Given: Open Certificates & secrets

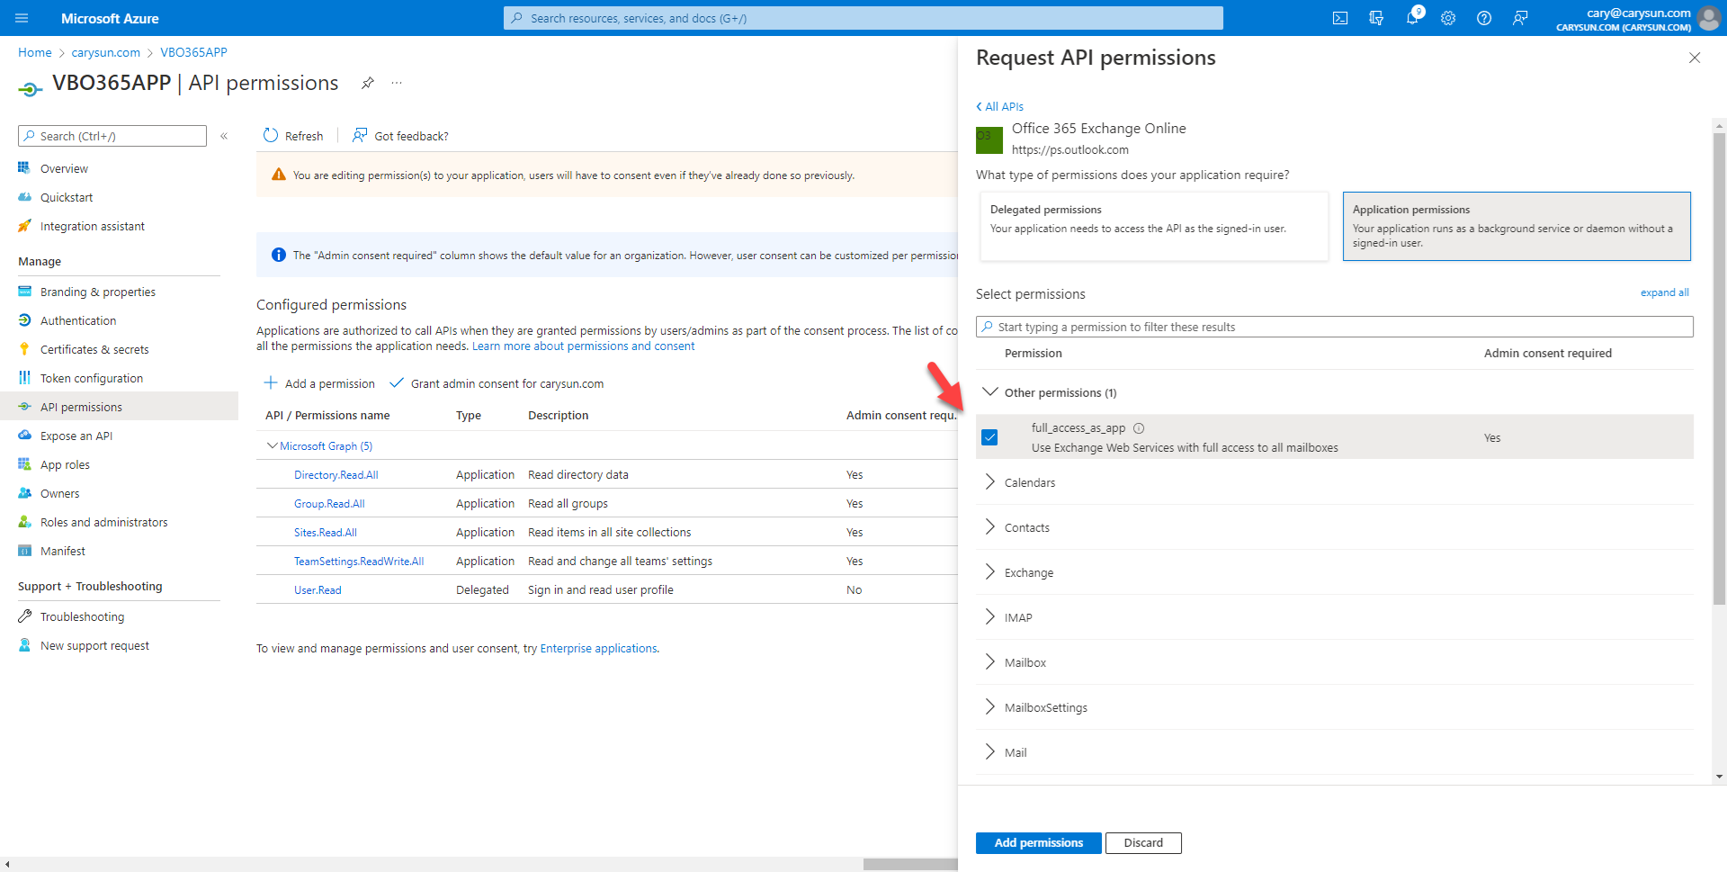Looking at the screenshot, I should (94, 349).
